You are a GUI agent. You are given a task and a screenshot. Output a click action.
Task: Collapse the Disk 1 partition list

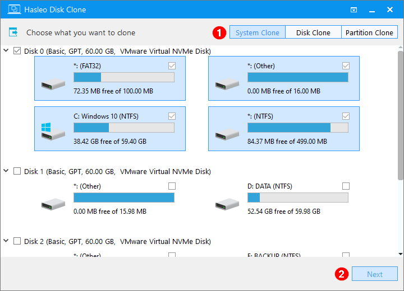point(6,171)
